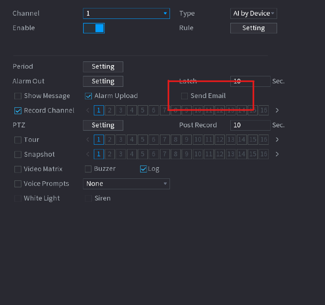Select Record Channel number 6
Viewport: 325px width, 305px height.
click(x=153, y=111)
